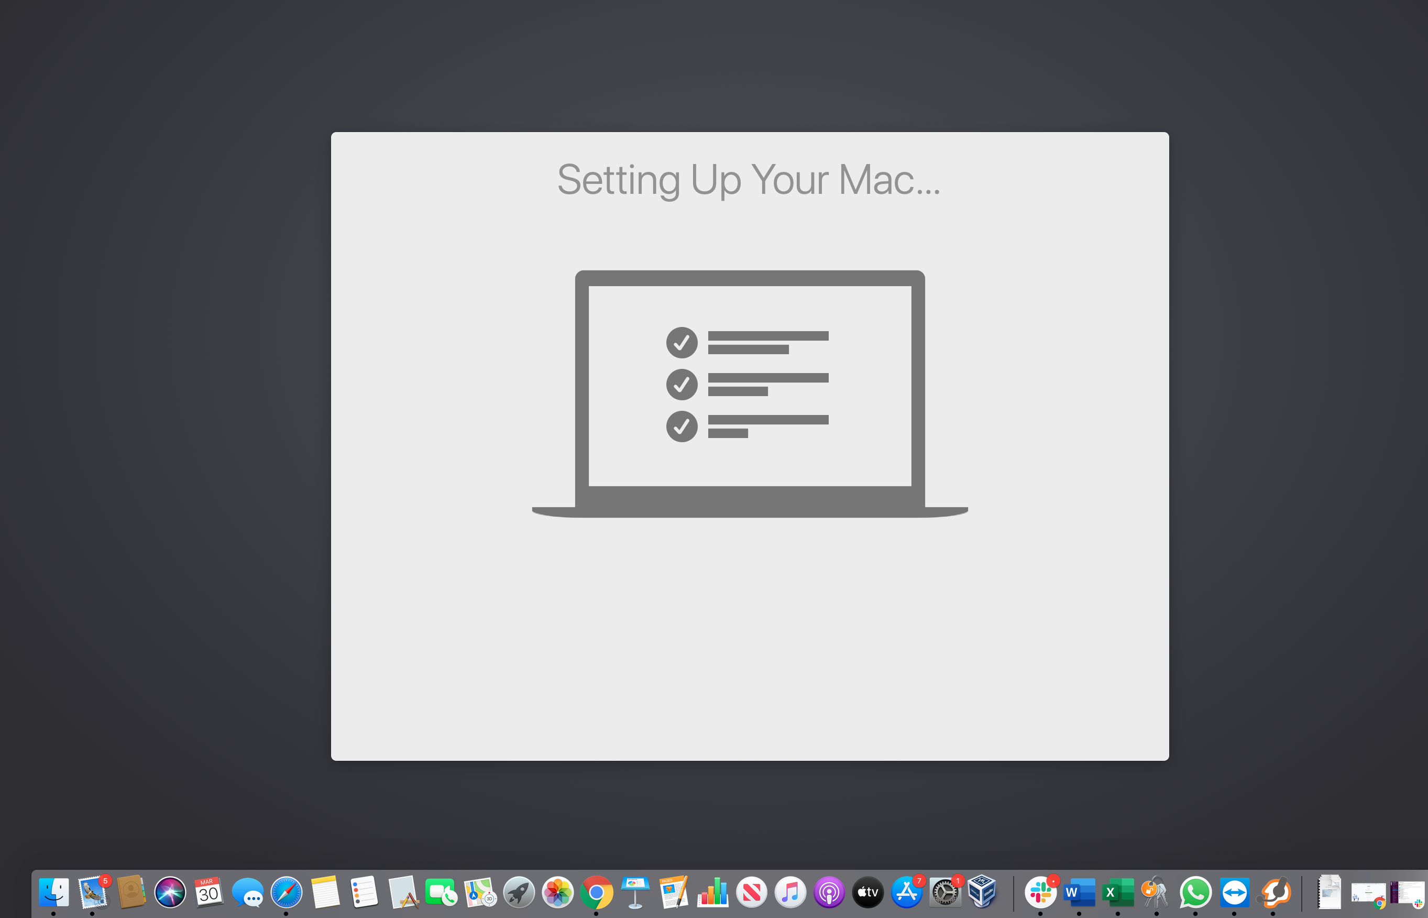
Task: Launch VirtualBox from the Dock
Action: [982, 892]
